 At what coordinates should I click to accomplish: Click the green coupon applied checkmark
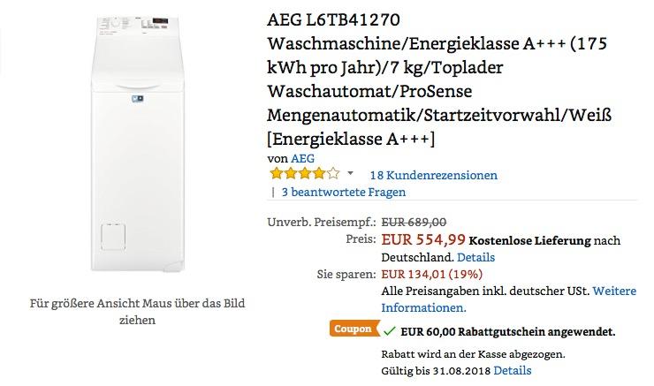[389, 331]
